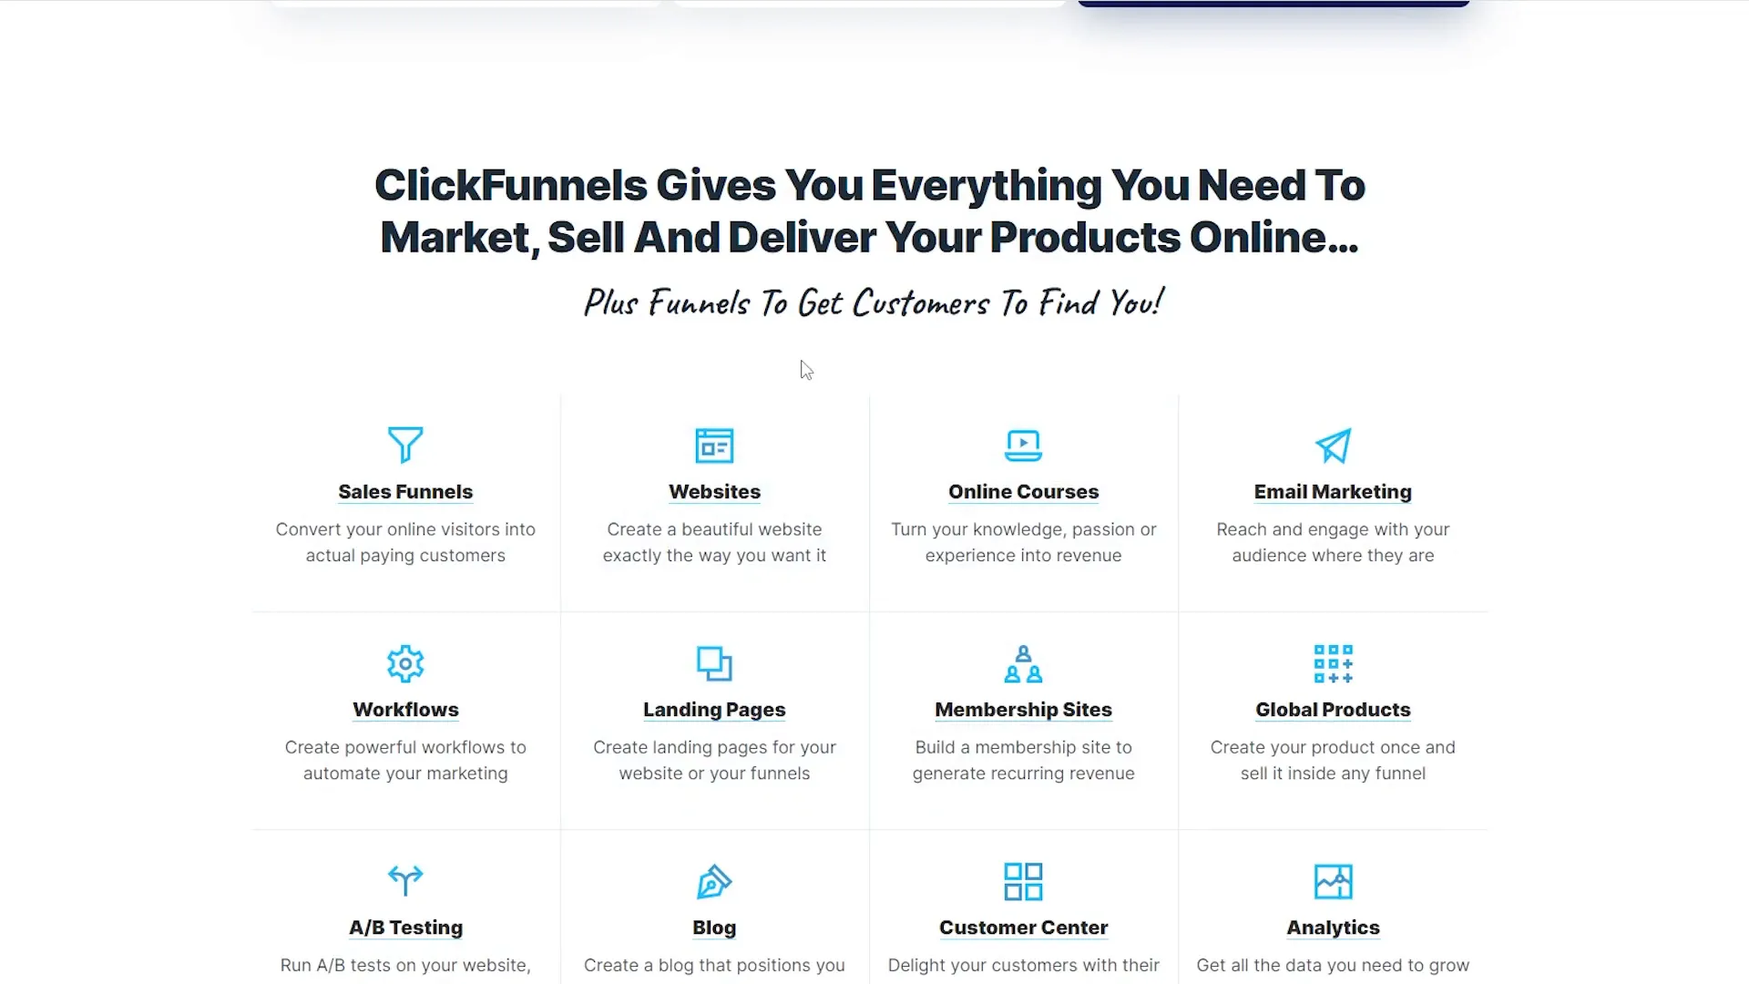Click the Customer Center grid squares icon
Screen dimensions: 1749x984
(x=1024, y=882)
